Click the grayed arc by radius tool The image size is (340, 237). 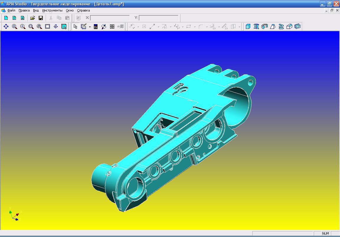[165, 27]
